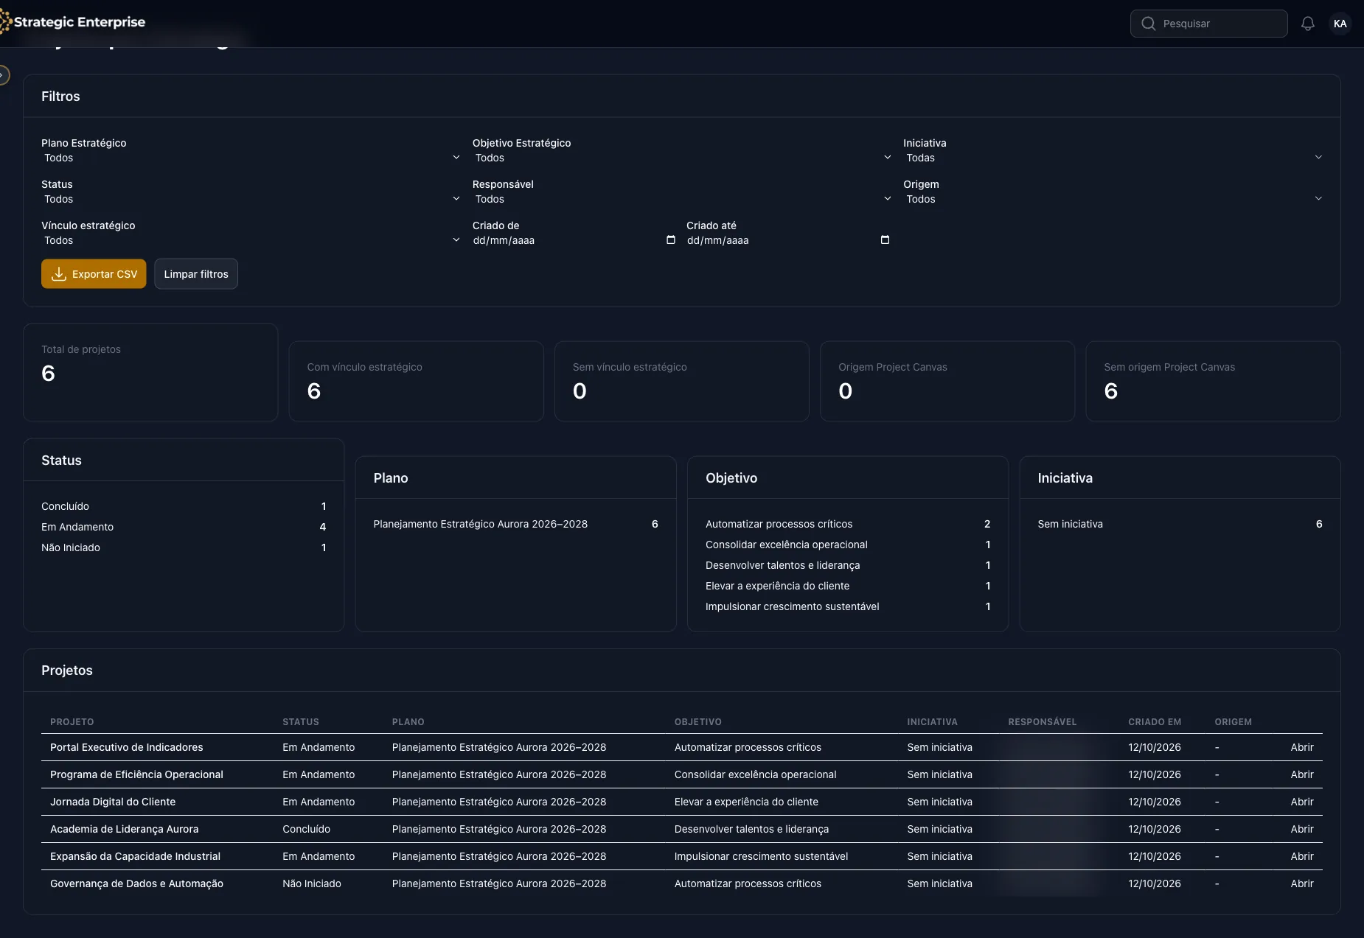Open the Plano Estratégico dropdown
The height and width of the screenshot is (938, 1364).
[251, 158]
